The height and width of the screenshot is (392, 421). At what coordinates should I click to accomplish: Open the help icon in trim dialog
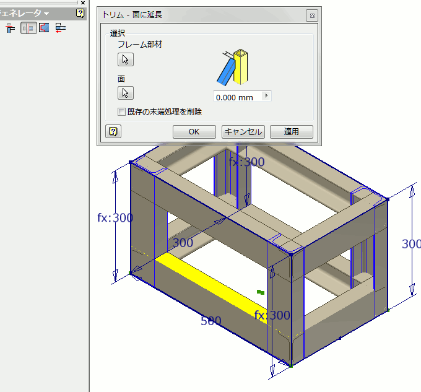pos(113,131)
